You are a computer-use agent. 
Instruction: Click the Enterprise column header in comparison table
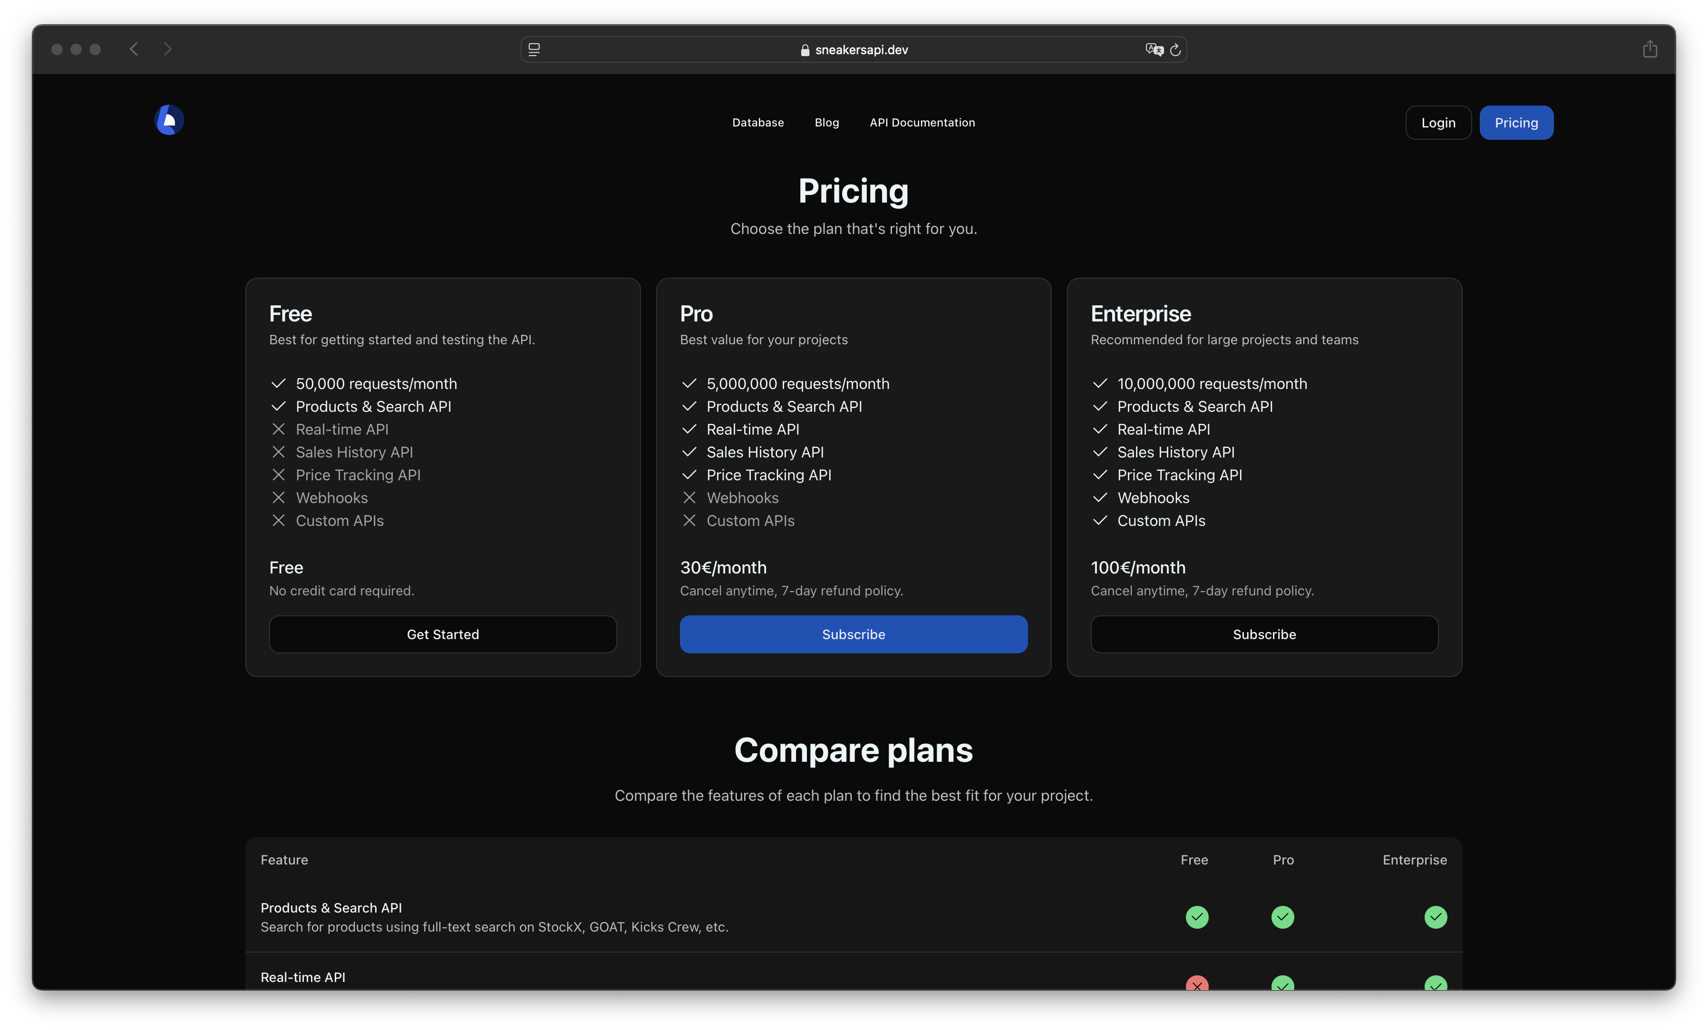1414,859
